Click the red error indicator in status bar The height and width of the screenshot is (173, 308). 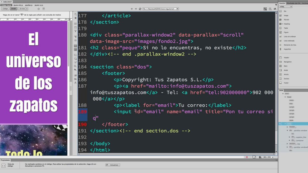tap(247, 157)
